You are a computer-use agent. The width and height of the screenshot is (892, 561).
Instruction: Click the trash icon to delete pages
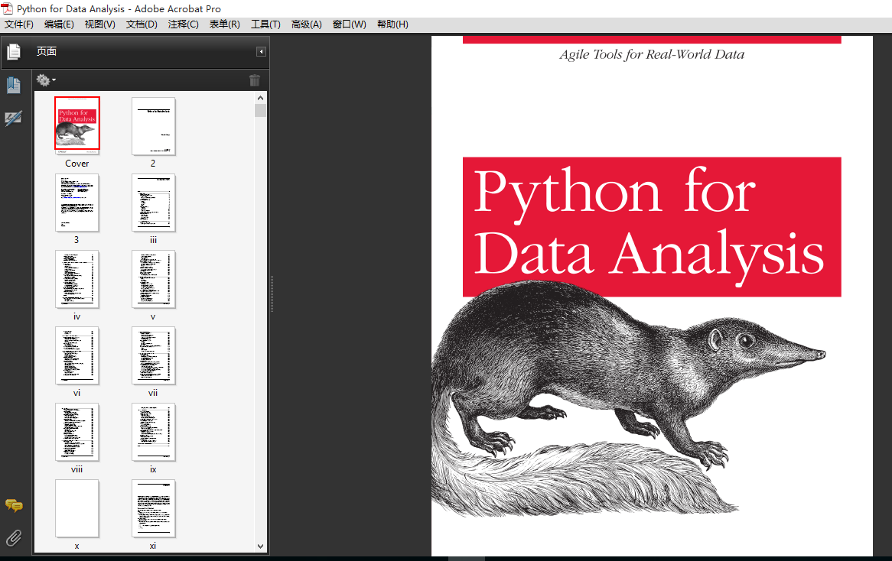(x=255, y=80)
